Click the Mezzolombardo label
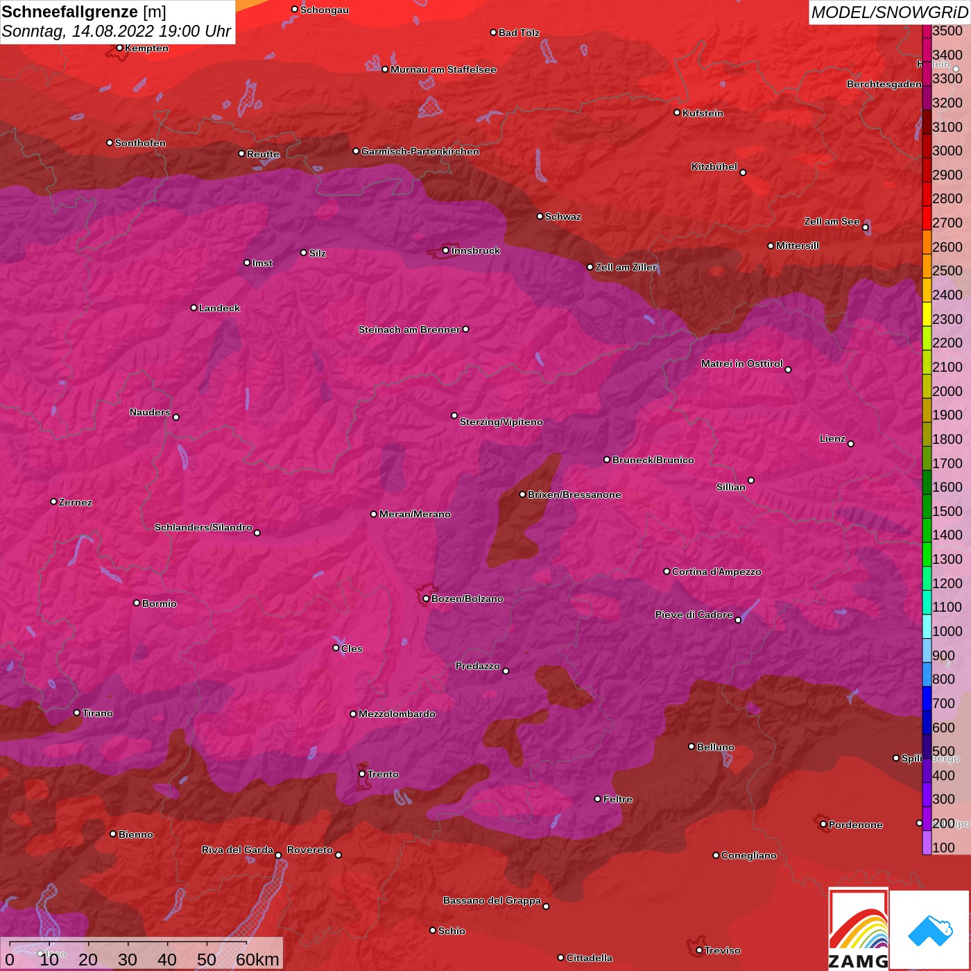Image resolution: width=971 pixels, height=971 pixels. (397, 714)
